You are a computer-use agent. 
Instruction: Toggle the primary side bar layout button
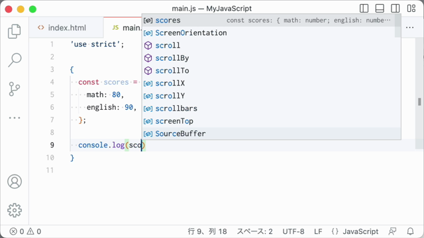click(x=364, y=9)
